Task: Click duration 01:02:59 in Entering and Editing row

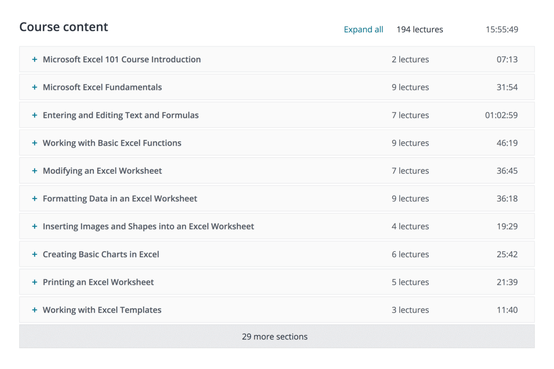Action: (501, 115)
